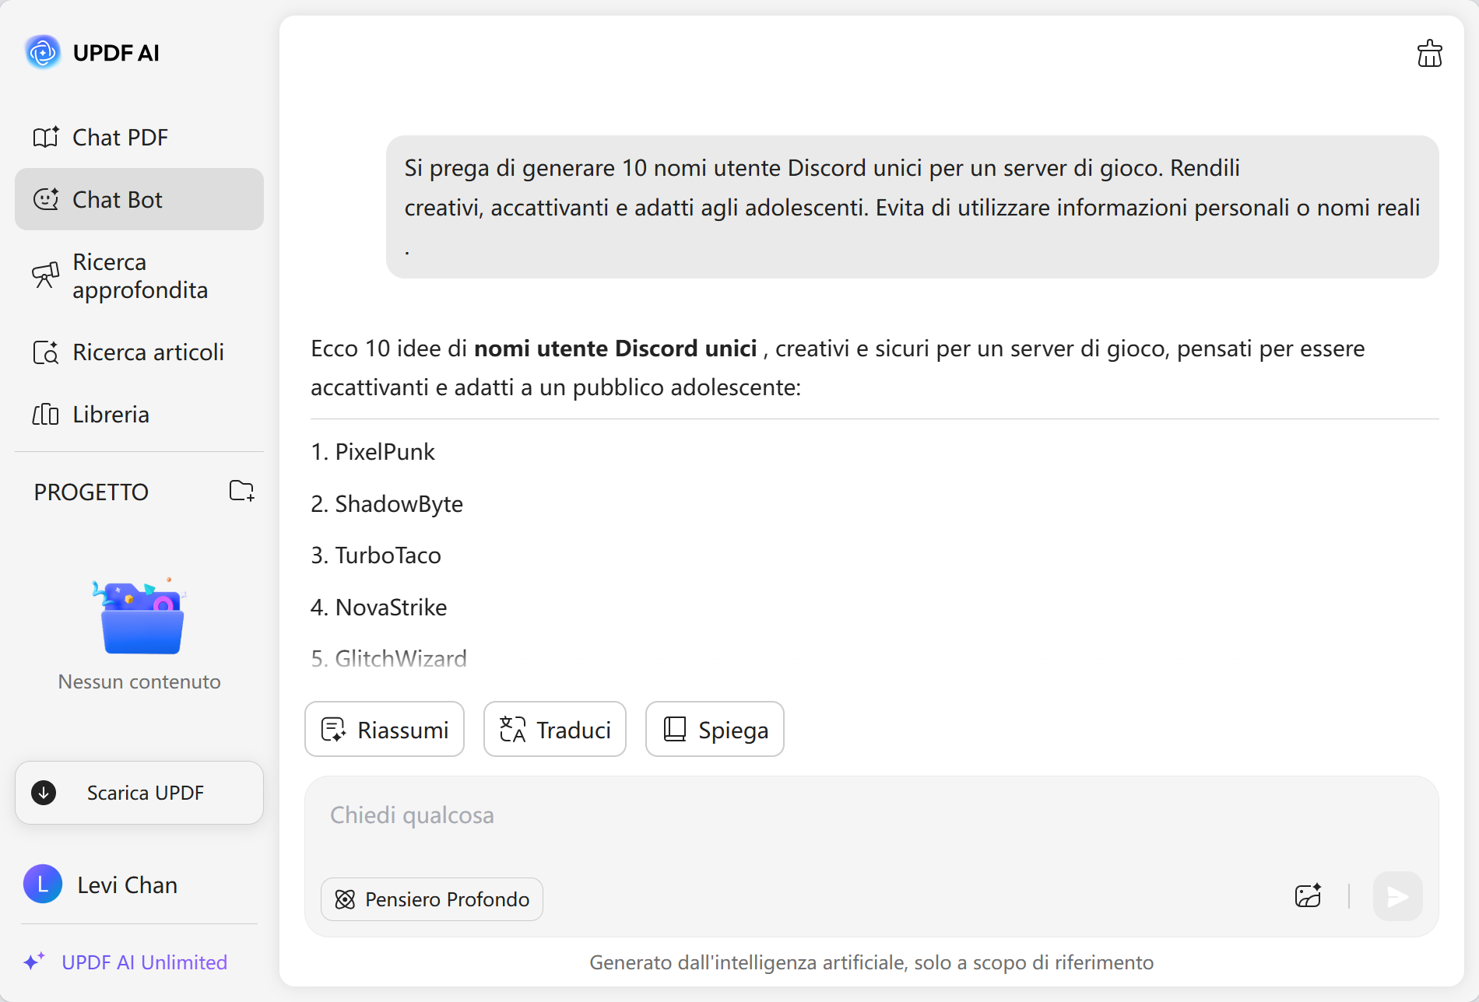The image size is (1479, 1002).
Task: Click the Spiega button
Action: [715, 730]
